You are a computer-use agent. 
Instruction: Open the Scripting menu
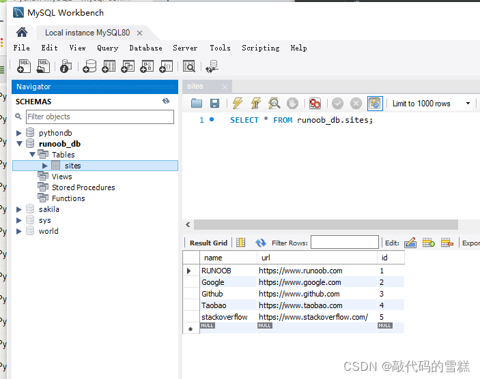tap(261, 48)
